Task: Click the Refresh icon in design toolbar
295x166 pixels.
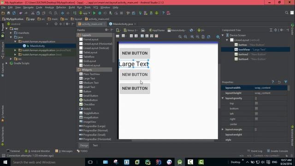Action: (x=209, y=37)
